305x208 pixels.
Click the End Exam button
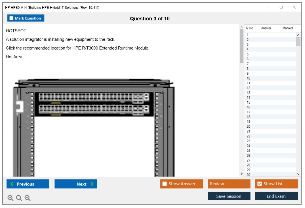(x=276, y=196)
